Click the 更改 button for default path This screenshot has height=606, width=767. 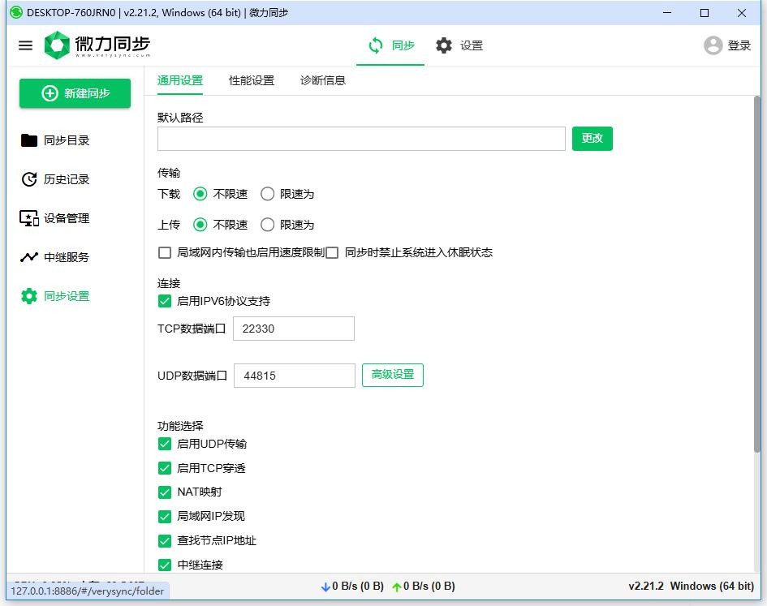coord(592,139)
